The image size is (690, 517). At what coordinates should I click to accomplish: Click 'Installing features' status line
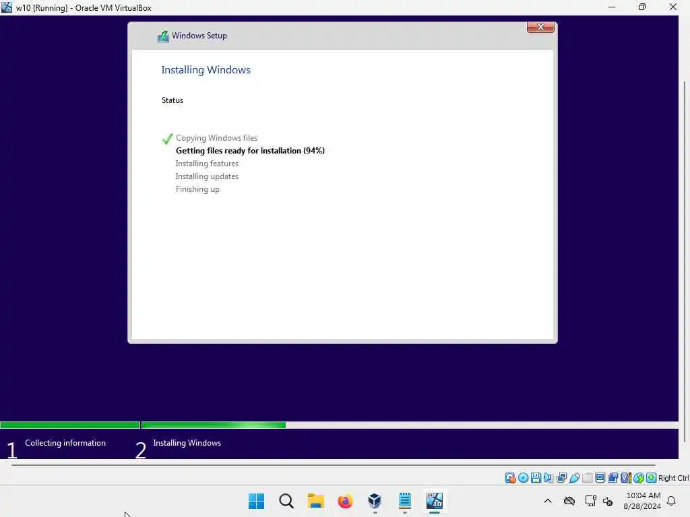click(x=207, y=164)
